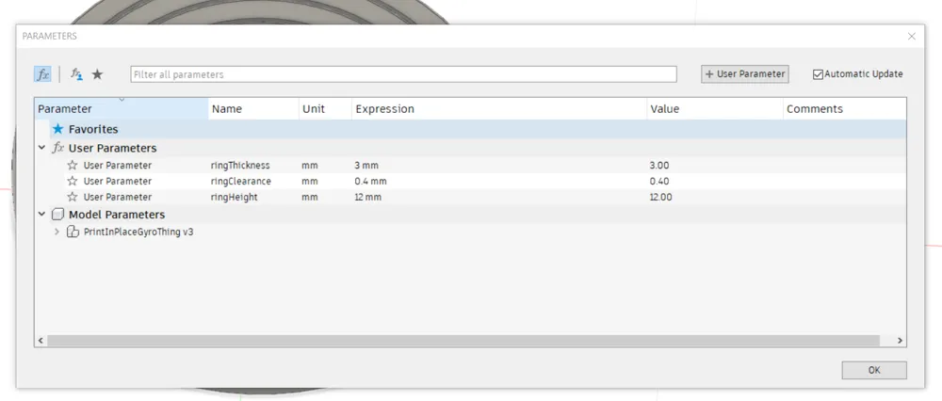Click the PrintInPlaceGyroThing v3 component icon
This screenshot has width=942, height=401.
[73, 232]
